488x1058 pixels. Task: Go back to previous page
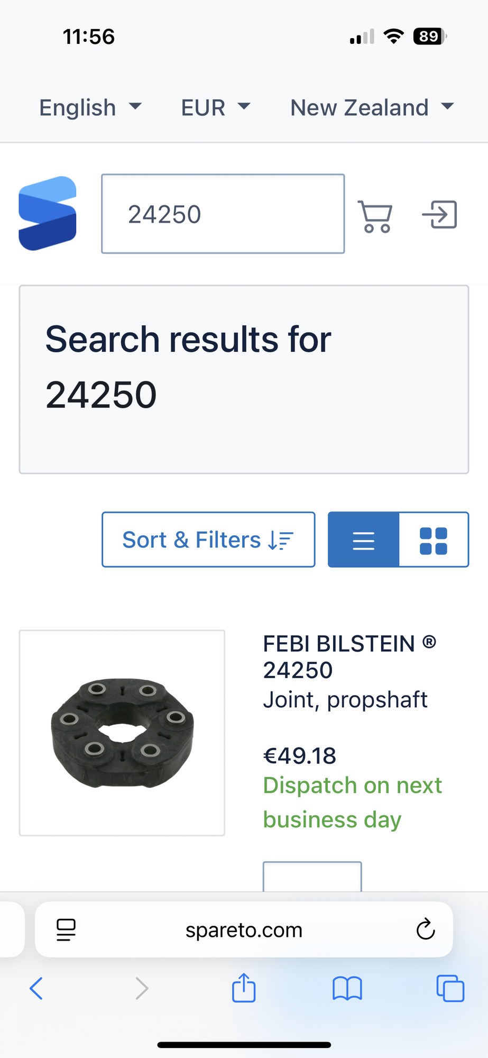click(x=36, y=988)
